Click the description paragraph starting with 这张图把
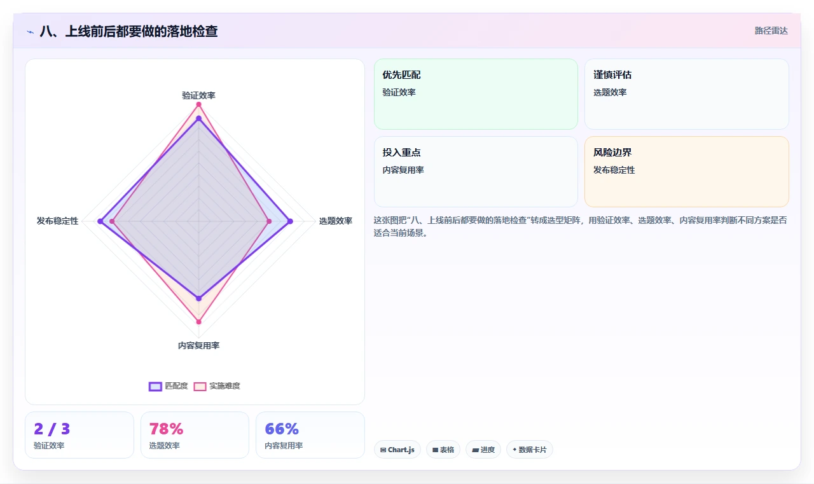 (581, 226)
